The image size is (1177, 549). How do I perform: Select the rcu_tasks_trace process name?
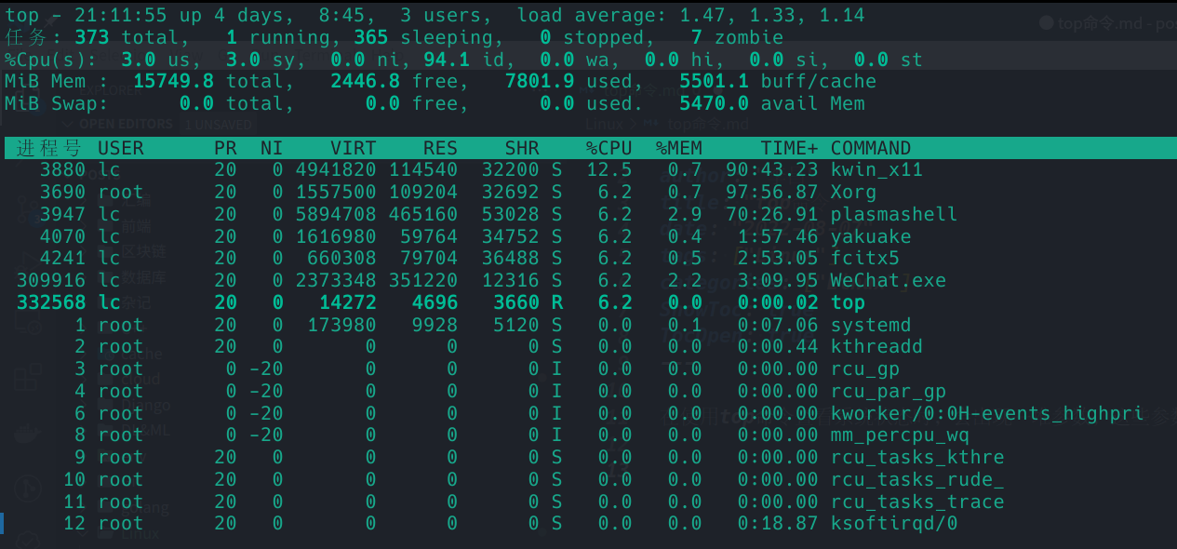point(917,502)
